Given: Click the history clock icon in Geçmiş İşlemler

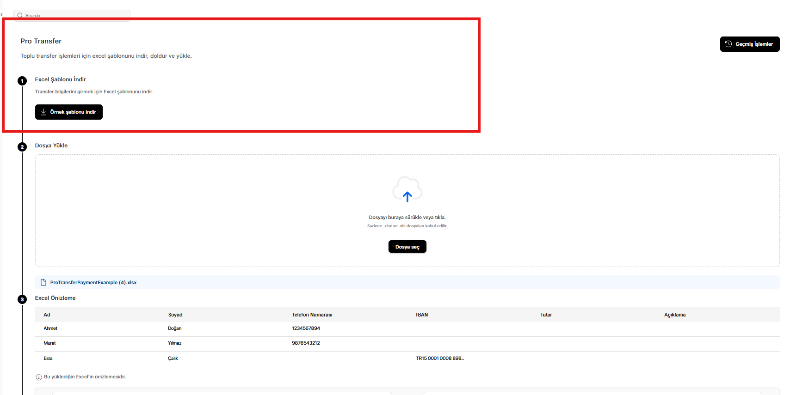Looking at the screenshot, I should 728,44.
